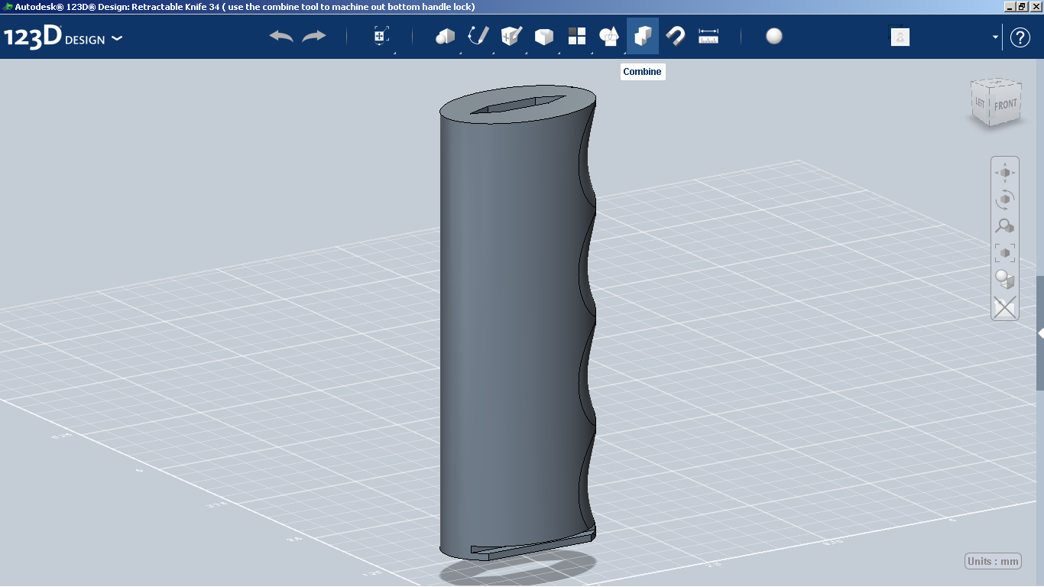The image size is (1044, 587).
Task: Select the Combine tool
Action: coord(642,35)
